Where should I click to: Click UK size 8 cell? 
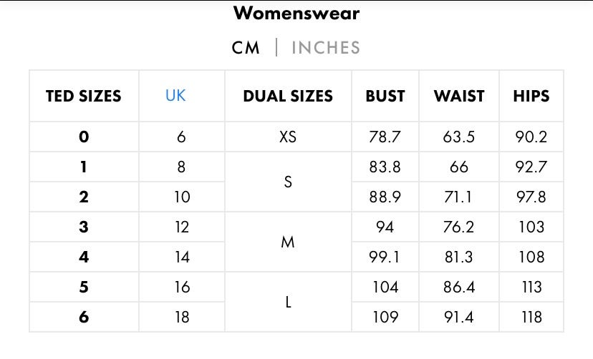tap(181, 167)
